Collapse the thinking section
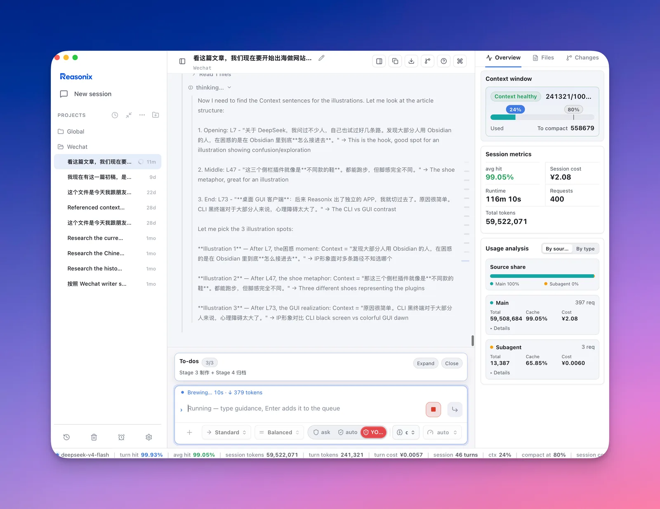Viewport: 660px width, 509px height. (x=210, y=88)
